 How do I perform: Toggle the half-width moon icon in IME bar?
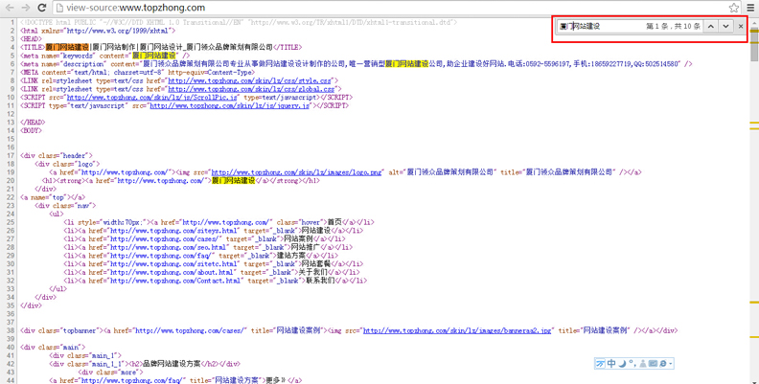pos(623,364)
